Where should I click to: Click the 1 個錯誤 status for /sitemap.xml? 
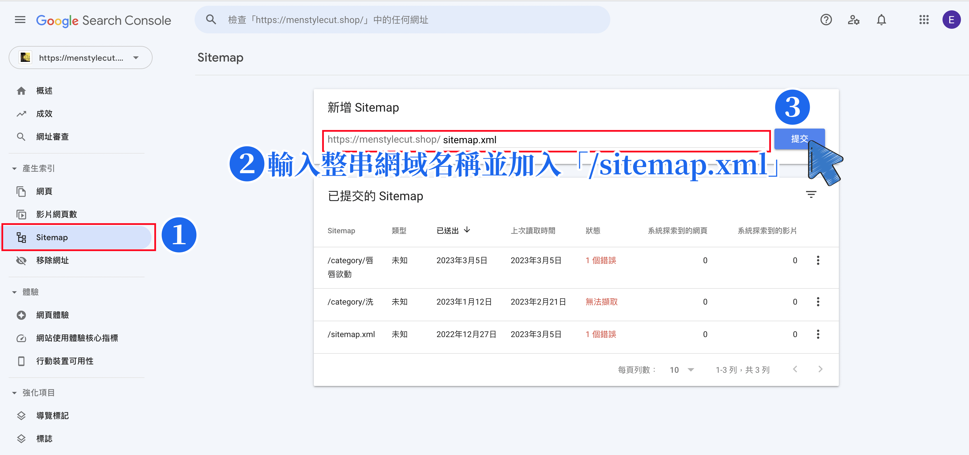pyautogui.click(x=600, y=334)
